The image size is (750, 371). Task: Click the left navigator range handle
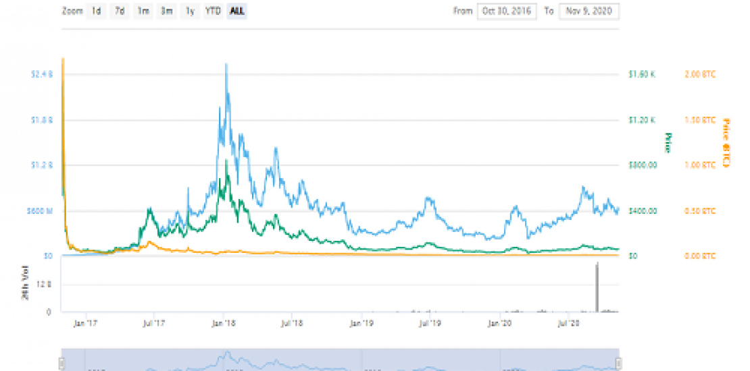click(61, 364)
